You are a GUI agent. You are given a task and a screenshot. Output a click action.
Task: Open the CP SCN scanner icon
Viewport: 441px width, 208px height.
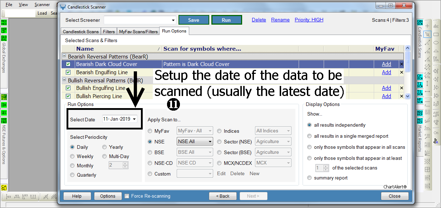[420, 77]
